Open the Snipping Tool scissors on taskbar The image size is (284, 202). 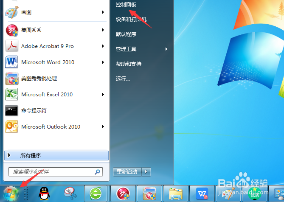pyautogui.click(x=70, y=194)
